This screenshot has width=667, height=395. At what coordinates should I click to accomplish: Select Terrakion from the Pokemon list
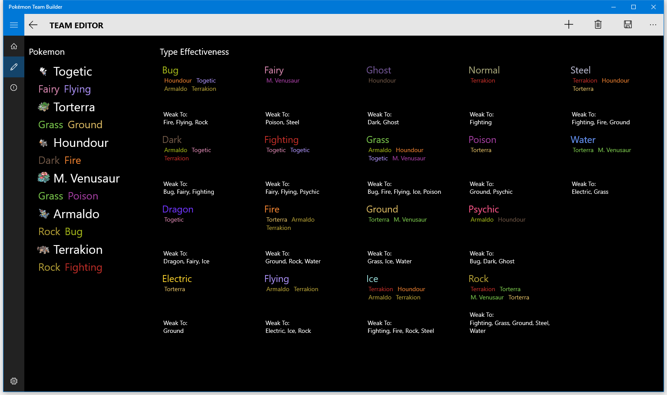click(x=78, y=249)
